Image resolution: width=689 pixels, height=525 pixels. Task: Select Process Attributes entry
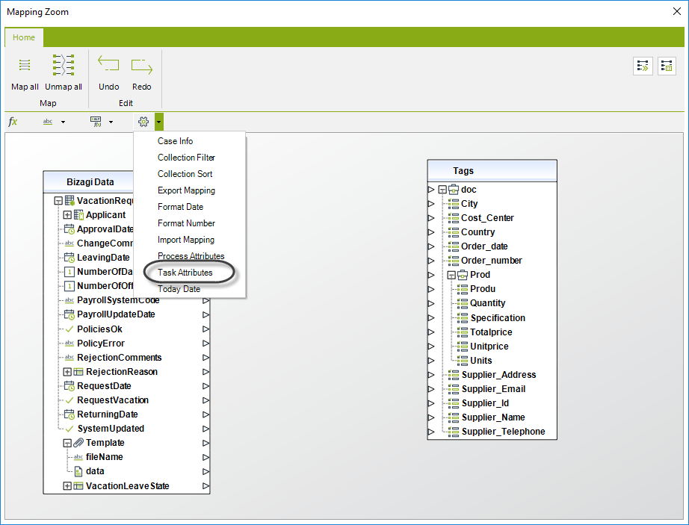(191, 256)
